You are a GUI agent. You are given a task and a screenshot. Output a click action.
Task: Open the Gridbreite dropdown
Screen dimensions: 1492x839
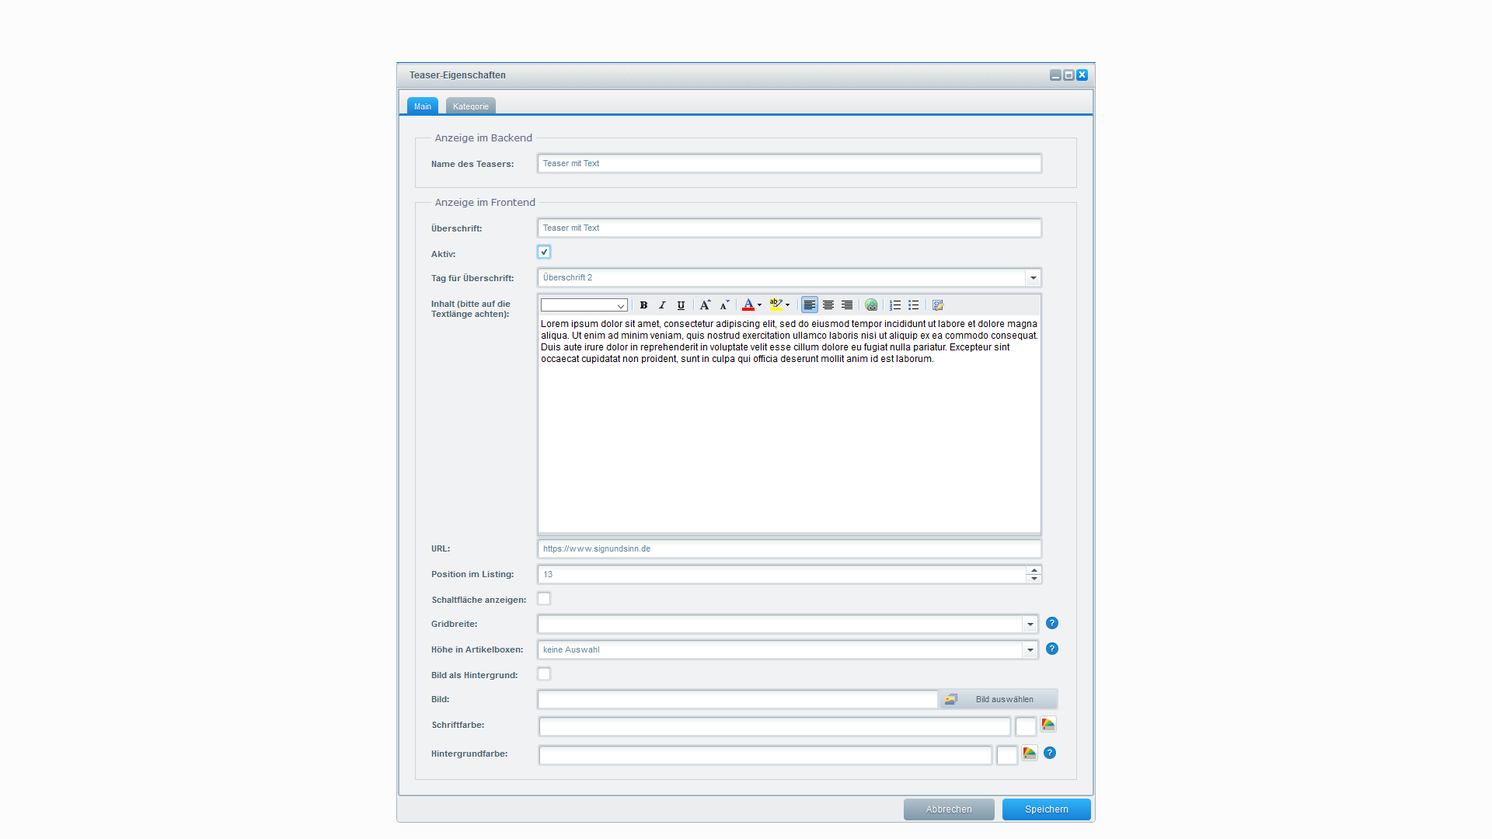click(x=1031, y=624)
